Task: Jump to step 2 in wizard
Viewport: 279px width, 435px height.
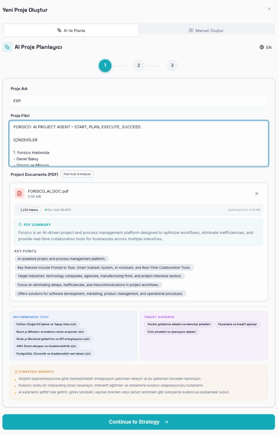Action: pyautogui.click(x=138, y=66)
